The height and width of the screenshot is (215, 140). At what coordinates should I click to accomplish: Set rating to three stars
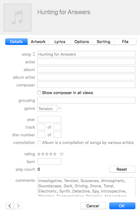(47, 154)
